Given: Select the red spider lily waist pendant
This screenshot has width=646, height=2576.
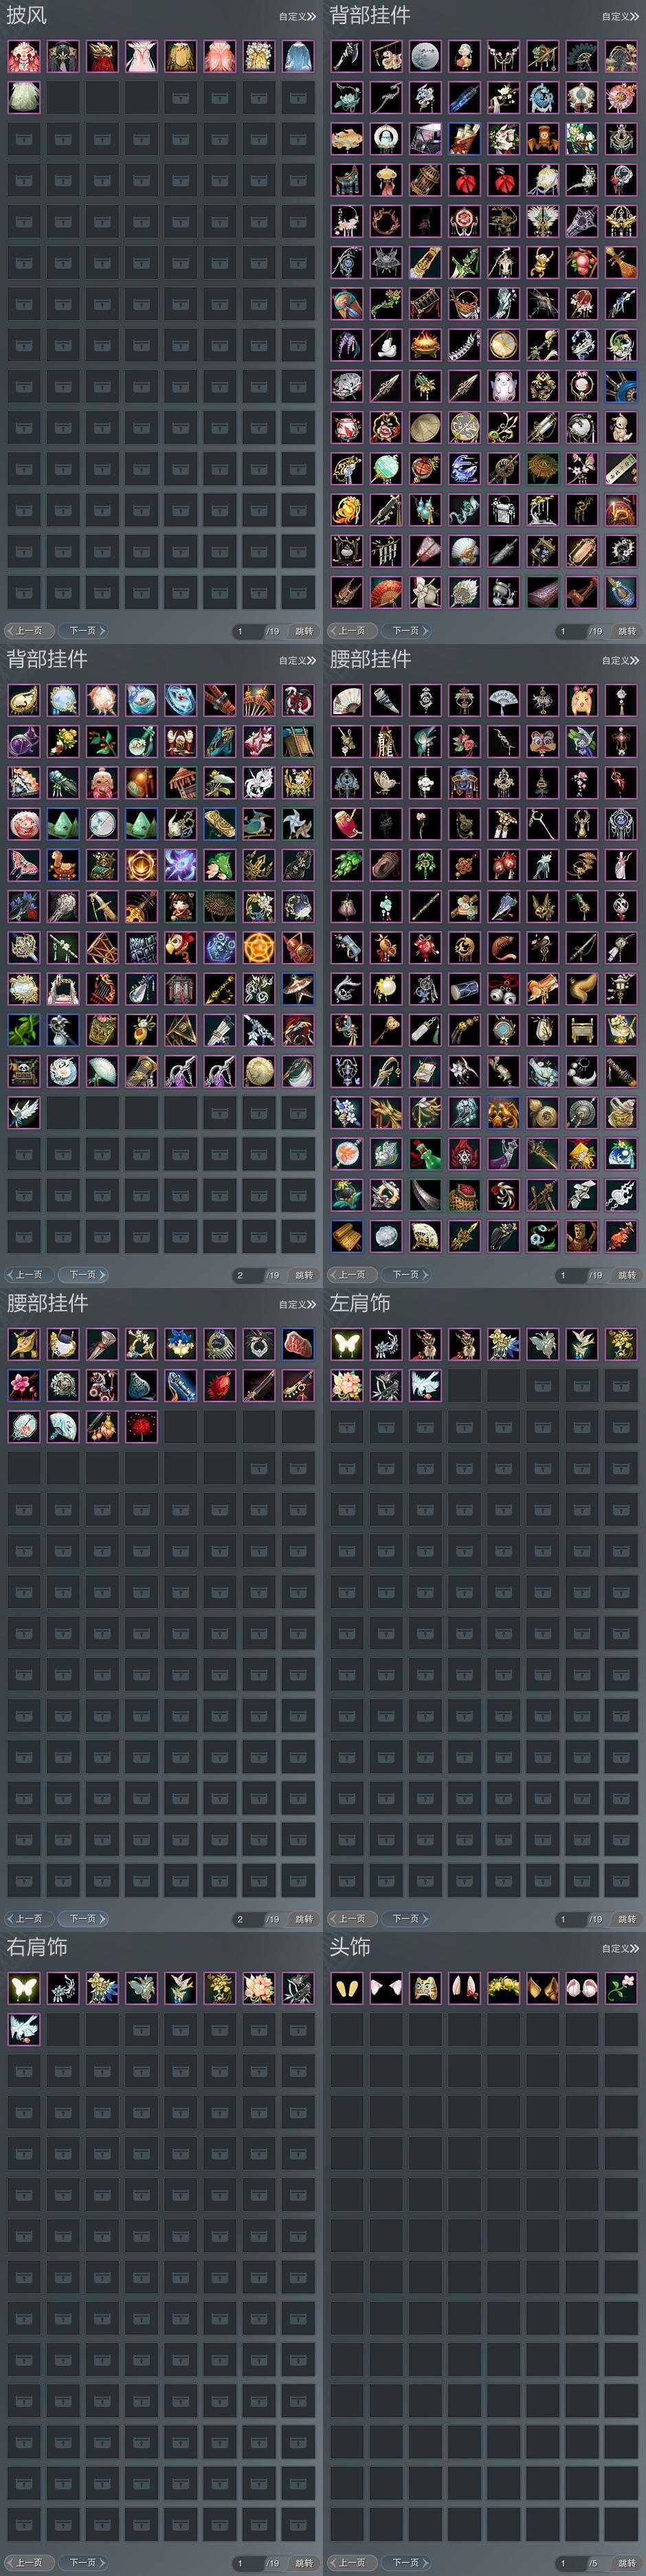Looking at the screenshot, I should 141,1426.
